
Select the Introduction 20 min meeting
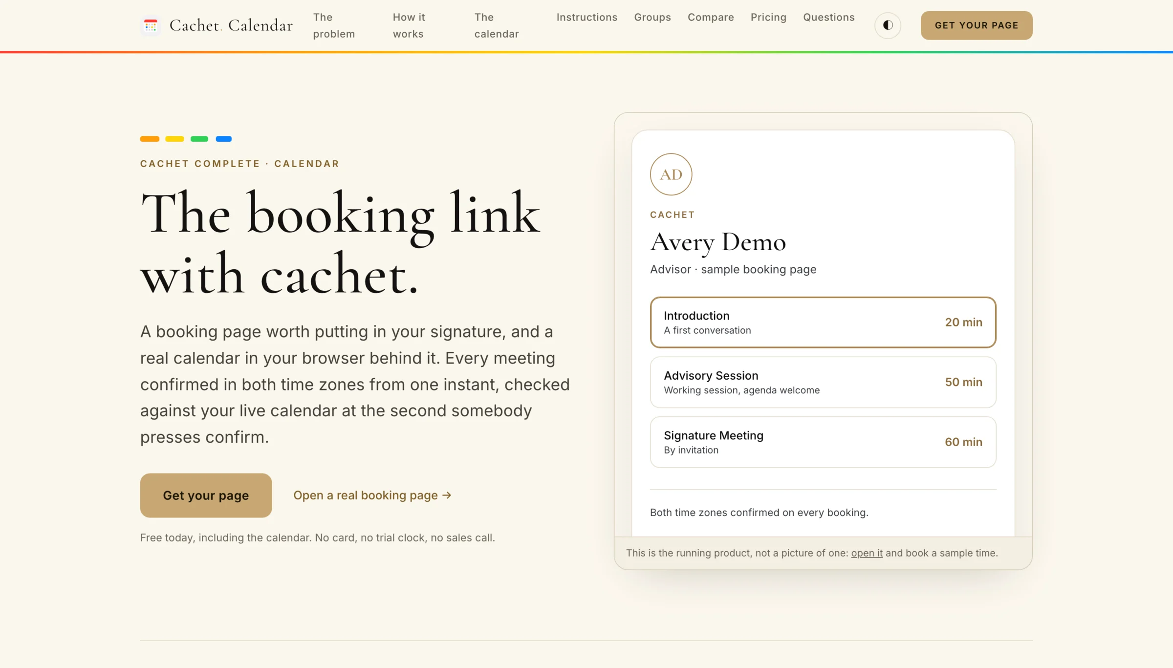pos(823,323)
